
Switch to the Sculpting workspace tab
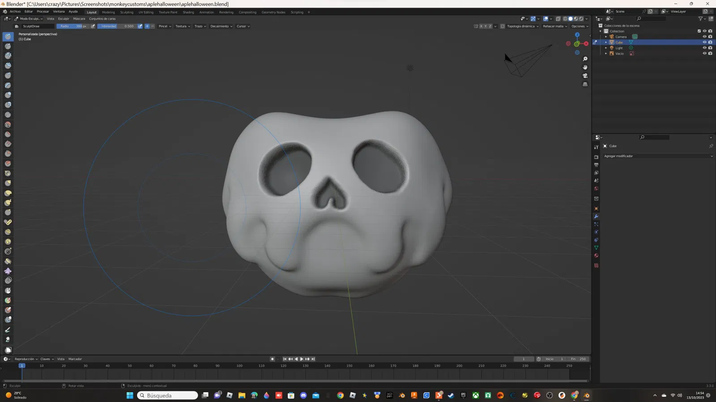(x=127, y=12)
